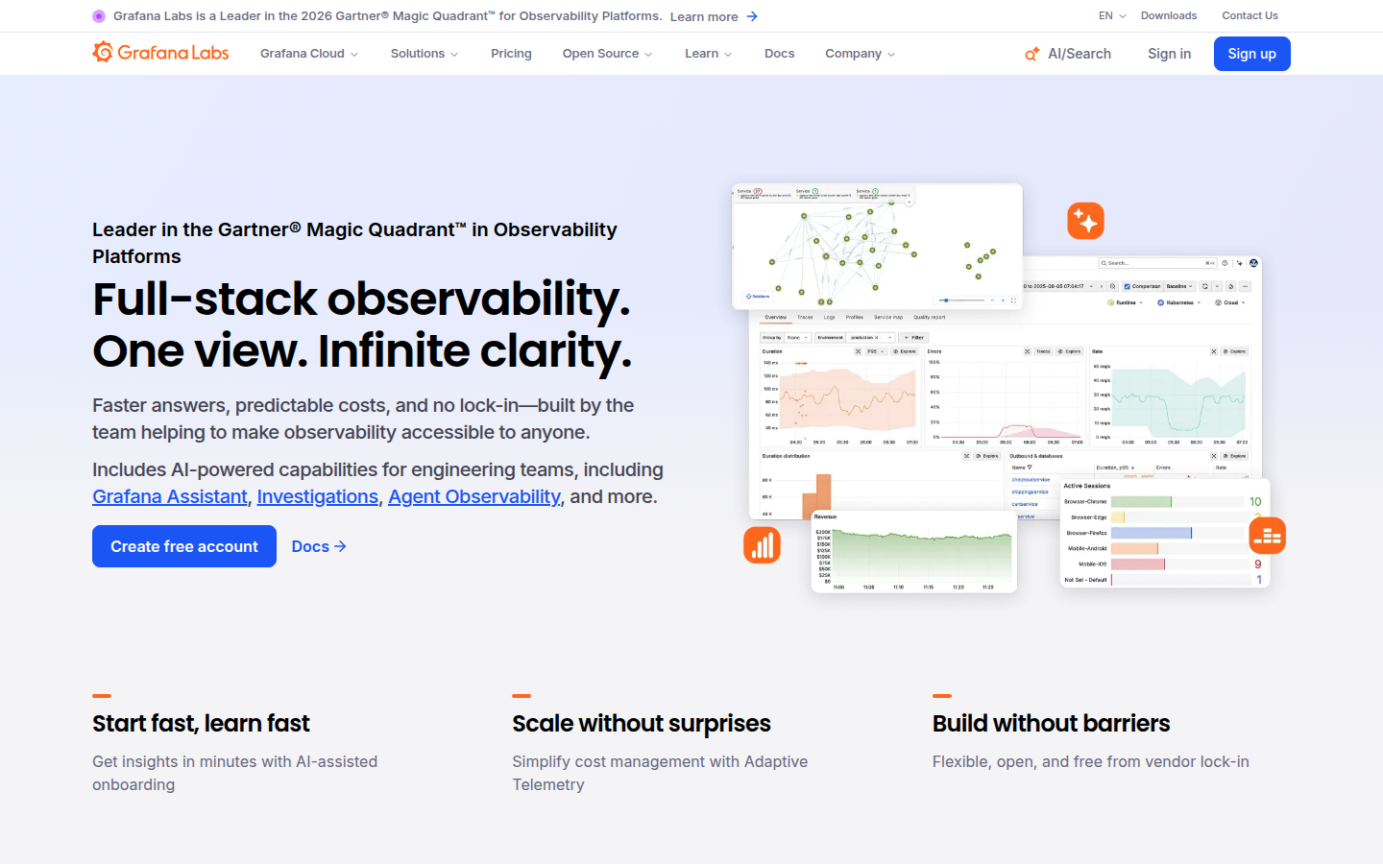Screen dimensions: 1383x864
Task: Select the Overview tab
Action: (x=775, y=317)
